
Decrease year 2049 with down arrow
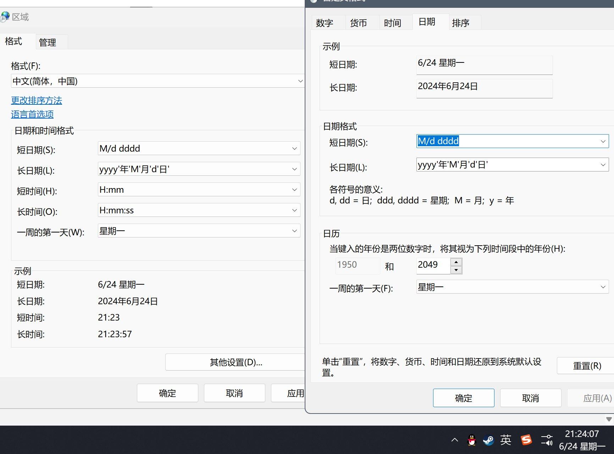click(x=456, y=270)
